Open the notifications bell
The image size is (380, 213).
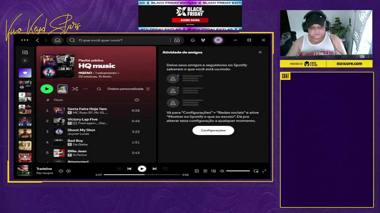pyautogui.click(x=193, y=40)
